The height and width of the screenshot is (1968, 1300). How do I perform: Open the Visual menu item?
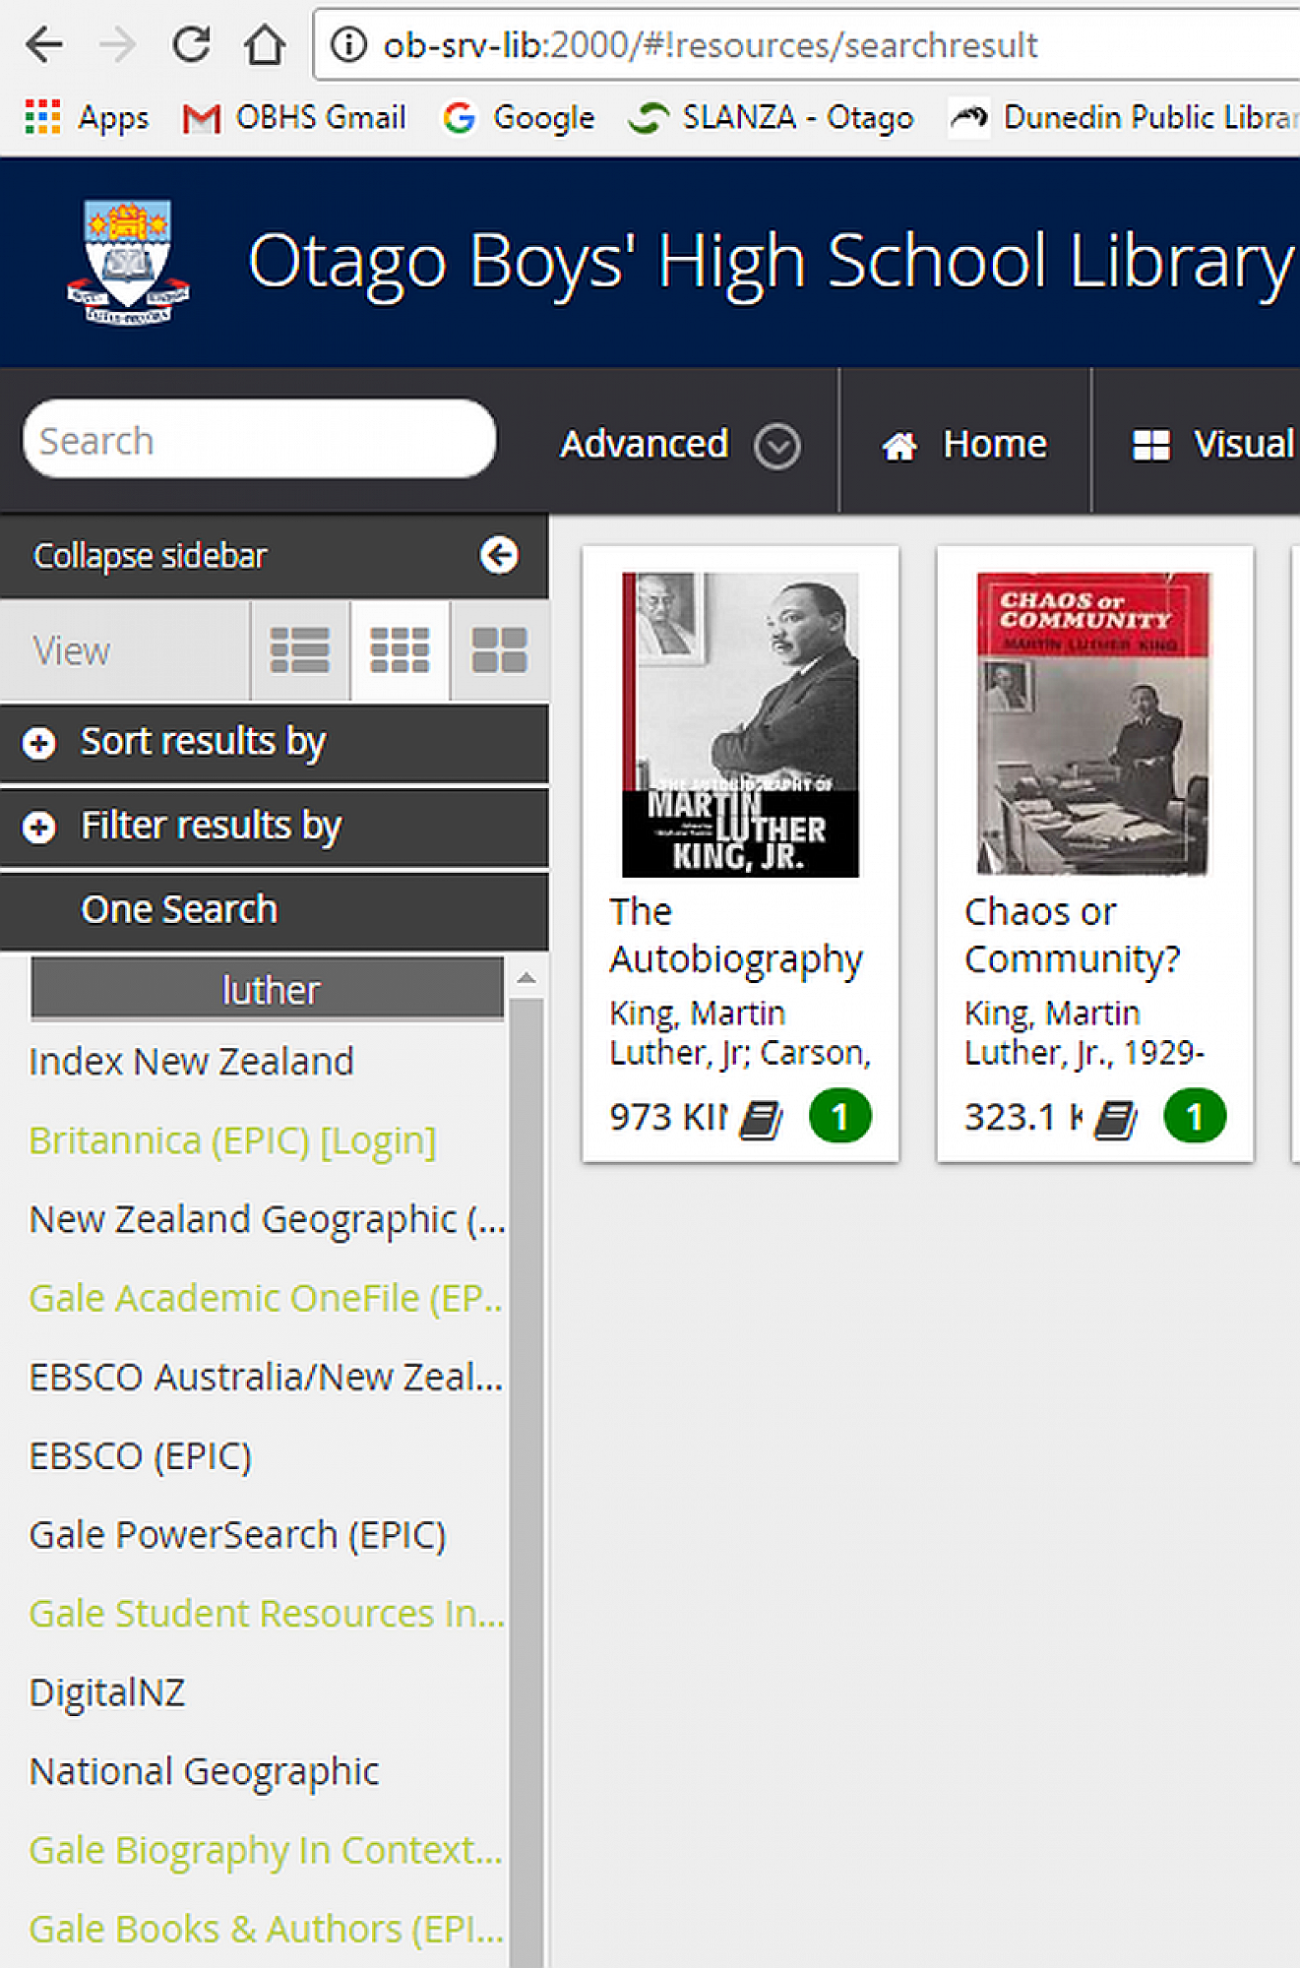pos(1213,445)
